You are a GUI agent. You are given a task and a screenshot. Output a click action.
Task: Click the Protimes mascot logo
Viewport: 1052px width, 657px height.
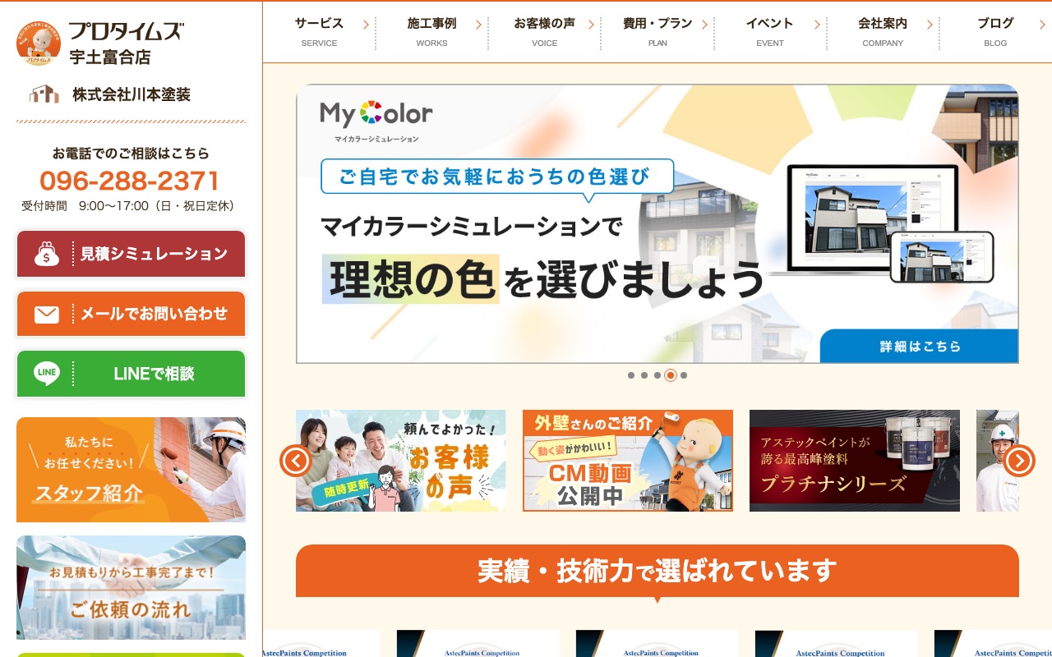(x=39, y=44)
